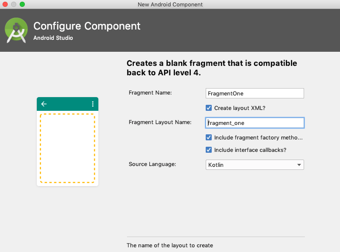Click the gray minimize window button
This screenshot has height=252, width=340.
(14, 4)
